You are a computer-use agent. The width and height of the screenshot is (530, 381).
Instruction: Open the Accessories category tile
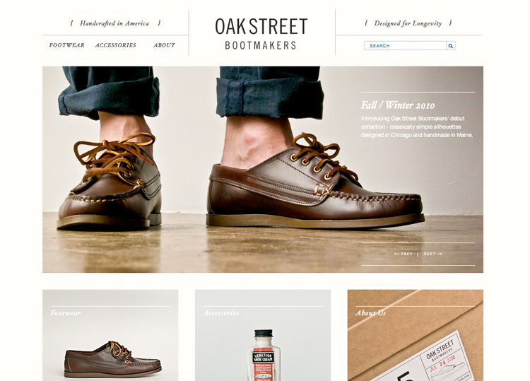pyautogui.click(x=263, y=335)
